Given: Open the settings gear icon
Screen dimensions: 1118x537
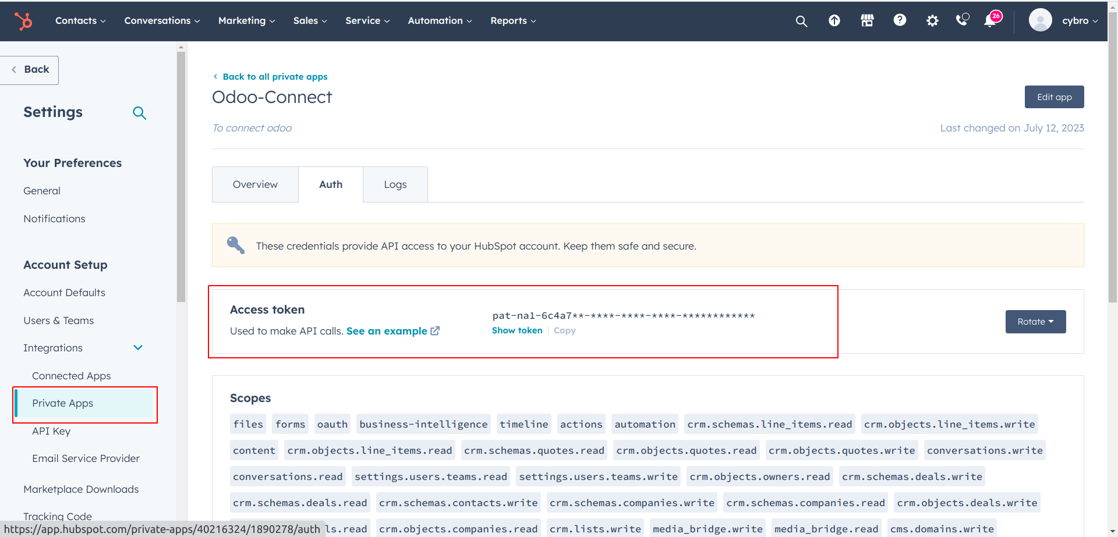Looking at the screenshot, I should coord(932,21).
